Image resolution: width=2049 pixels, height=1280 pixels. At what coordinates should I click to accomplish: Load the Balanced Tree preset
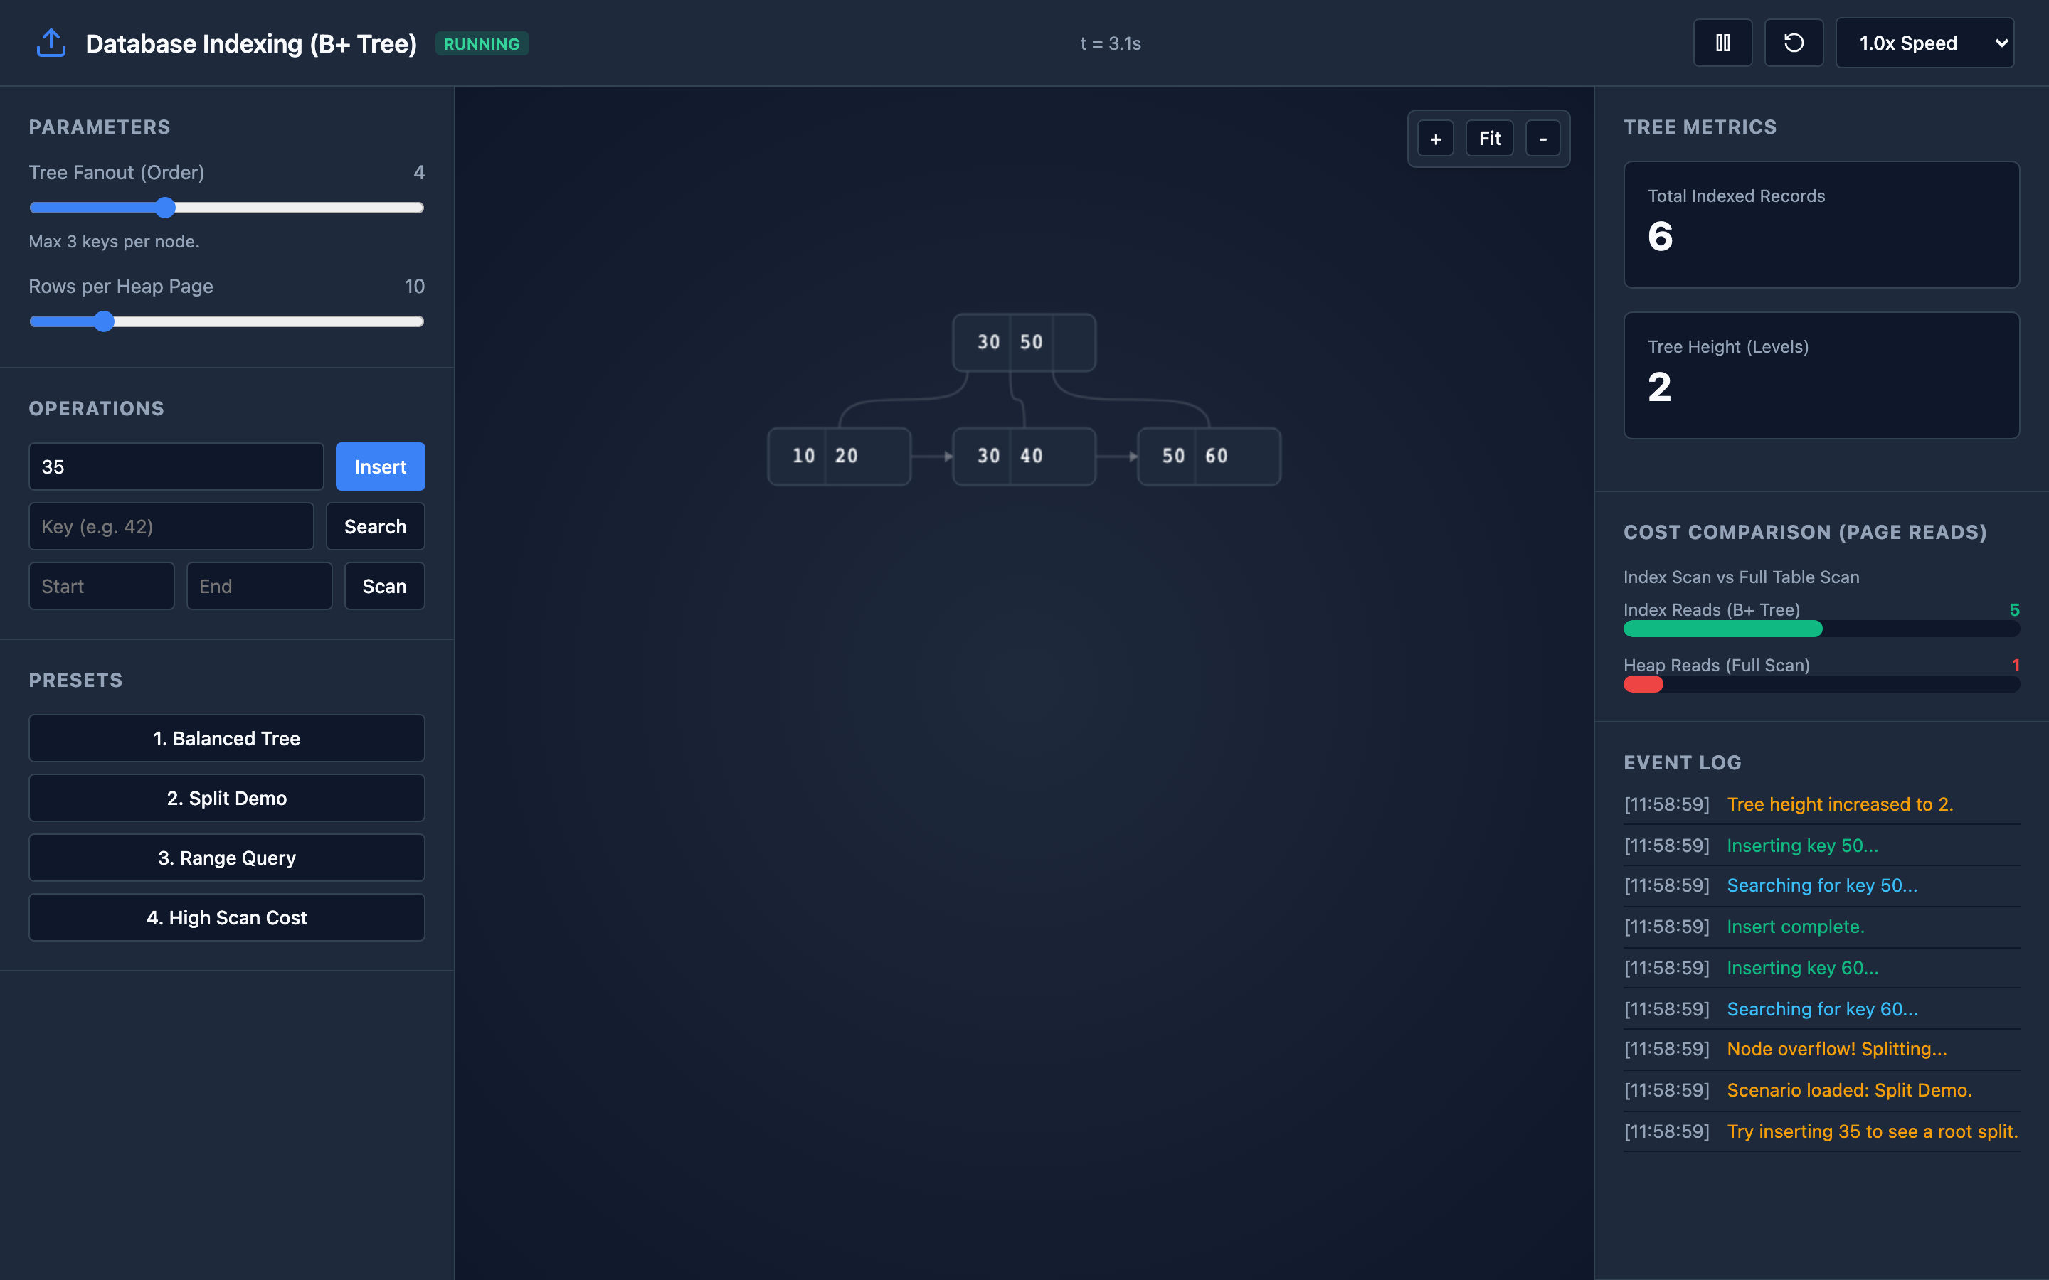click(227, 738)
